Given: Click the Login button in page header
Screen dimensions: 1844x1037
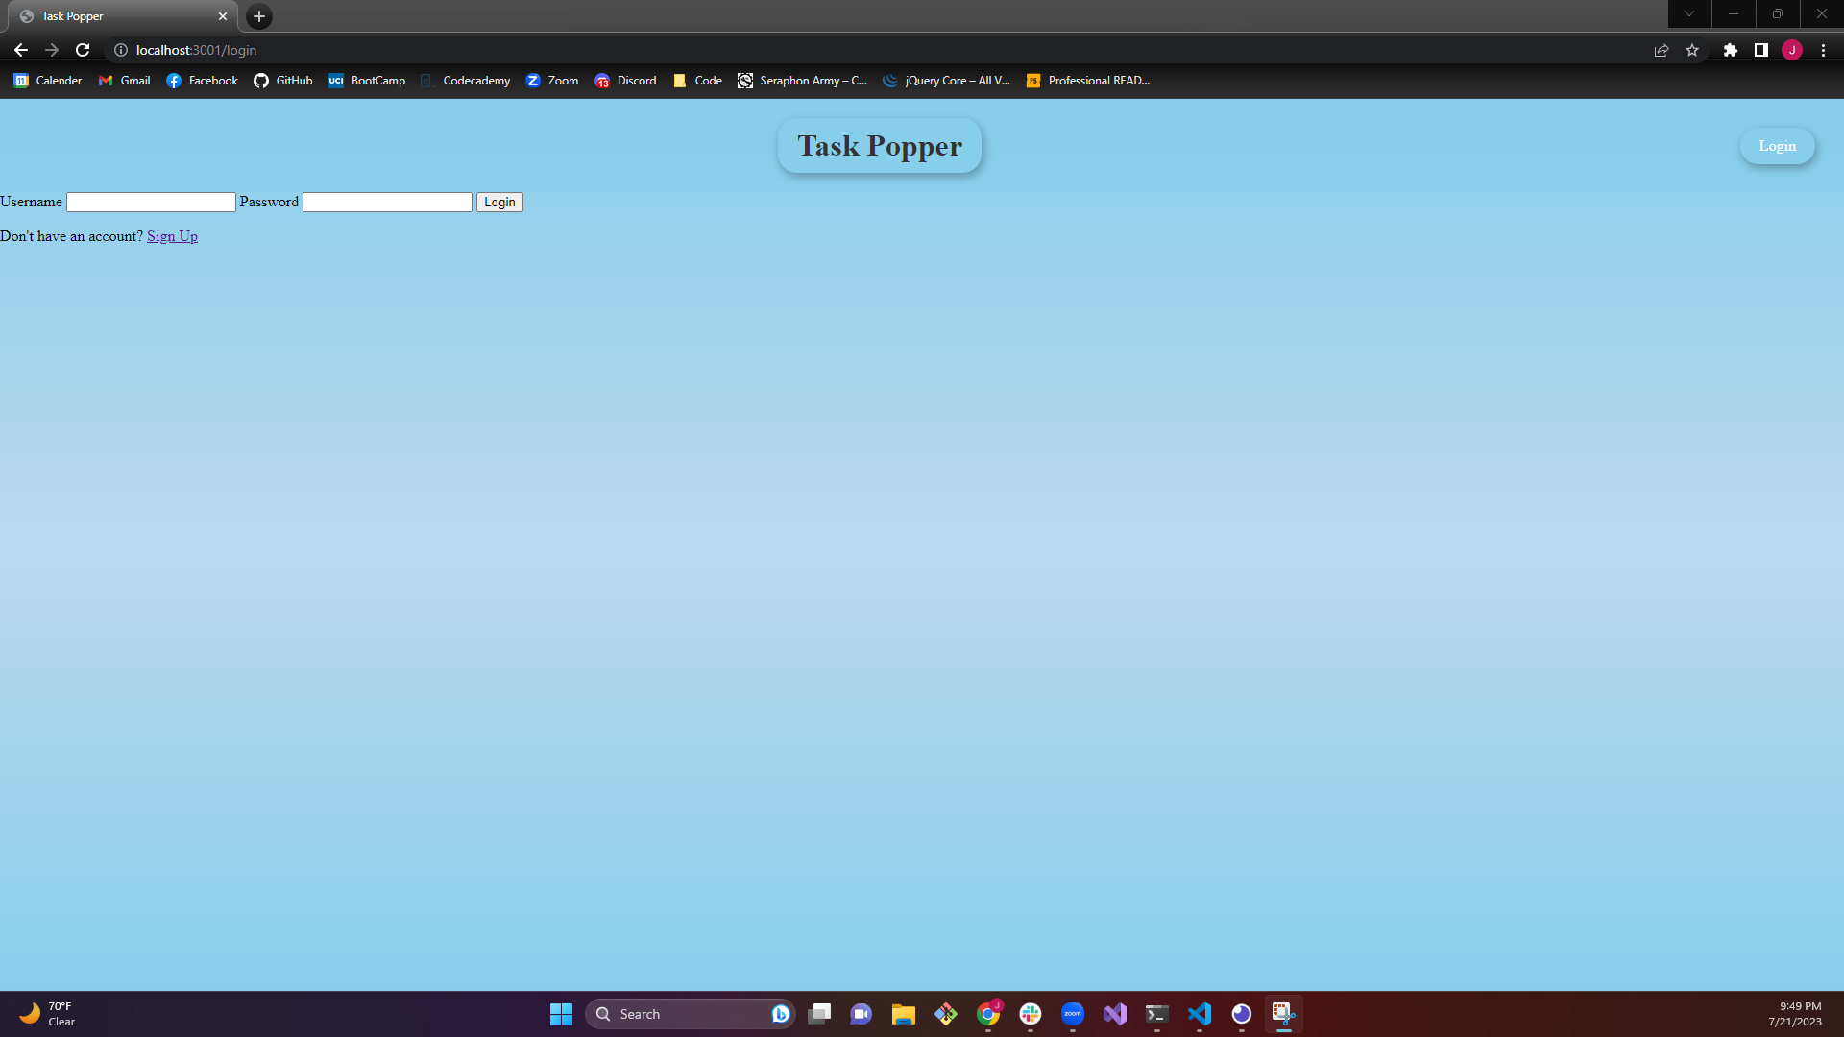Looking at the screenshot, I should [1777, 146].
